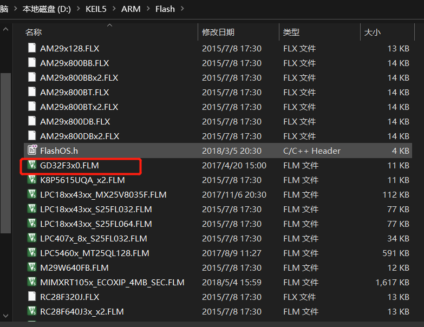This screenshot has width=424, height=327.
Task: Select file name GD32F3x0.FLM
Action: [69, 165]
